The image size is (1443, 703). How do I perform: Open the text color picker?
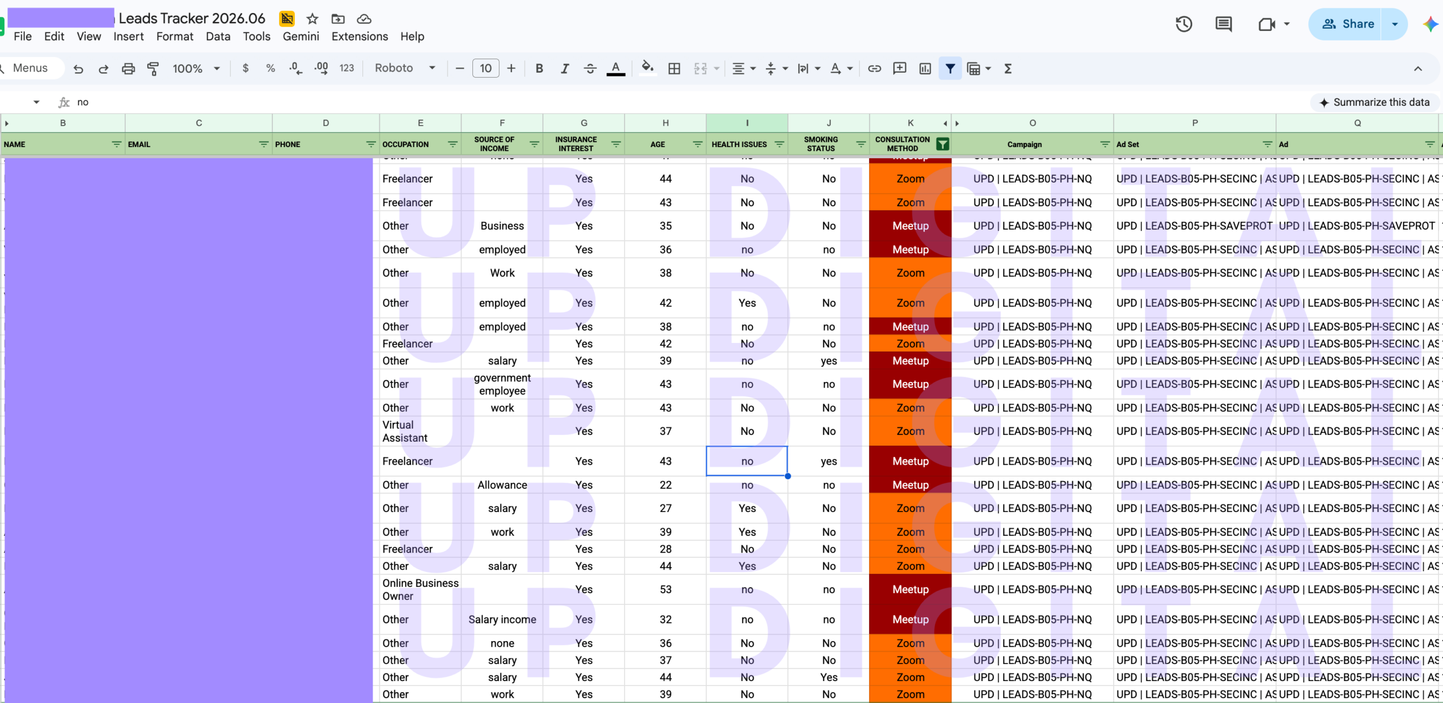coord(616,69)
